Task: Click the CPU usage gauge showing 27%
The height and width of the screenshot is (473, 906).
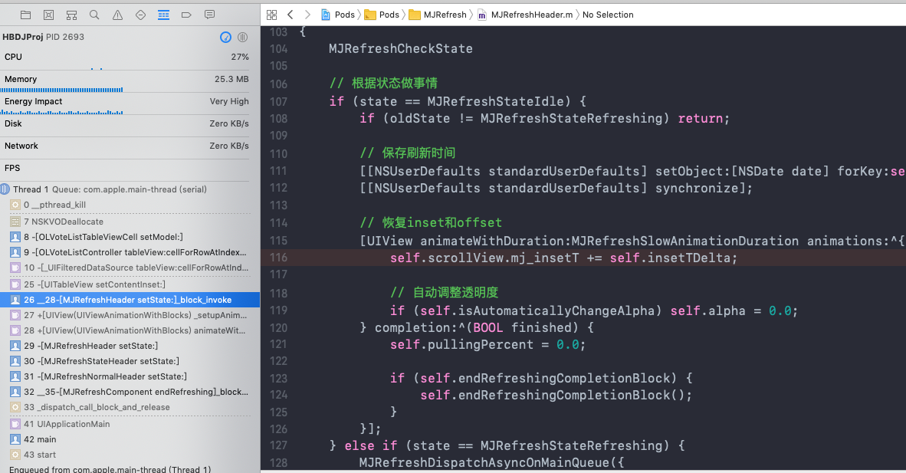Action: (x=123, y=56)
